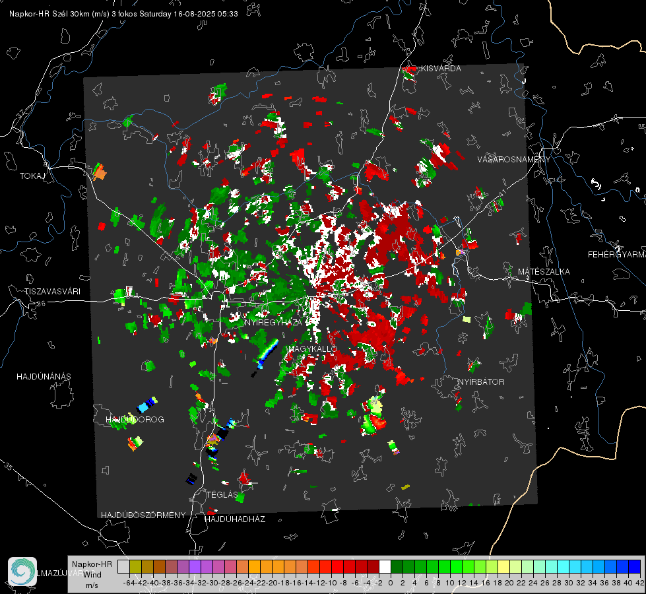Pick the cyan swatch between 28 and 30
This screenshot has width=646, height=594.
[x=563, y=566]
